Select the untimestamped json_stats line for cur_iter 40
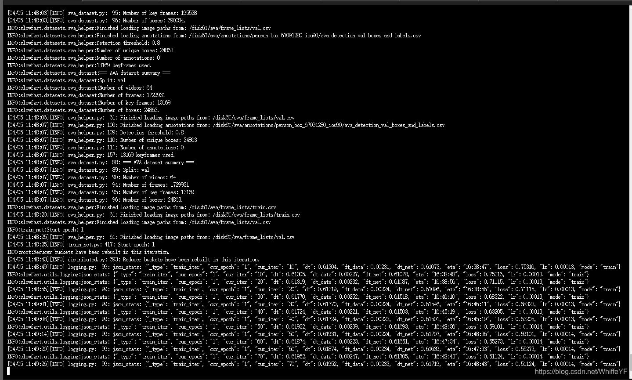 [298, 312]
